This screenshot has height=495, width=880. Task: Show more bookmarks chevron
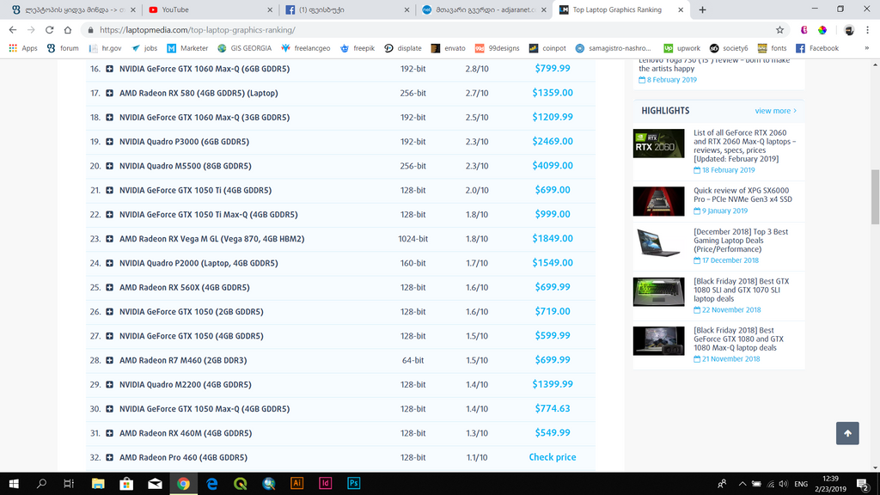pos(867,48)
